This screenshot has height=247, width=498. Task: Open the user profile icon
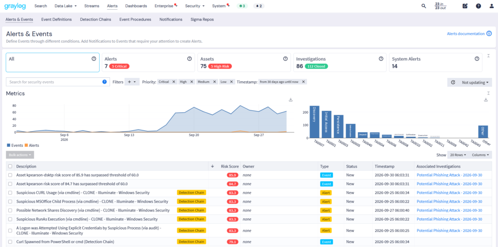tap(491, 6)
